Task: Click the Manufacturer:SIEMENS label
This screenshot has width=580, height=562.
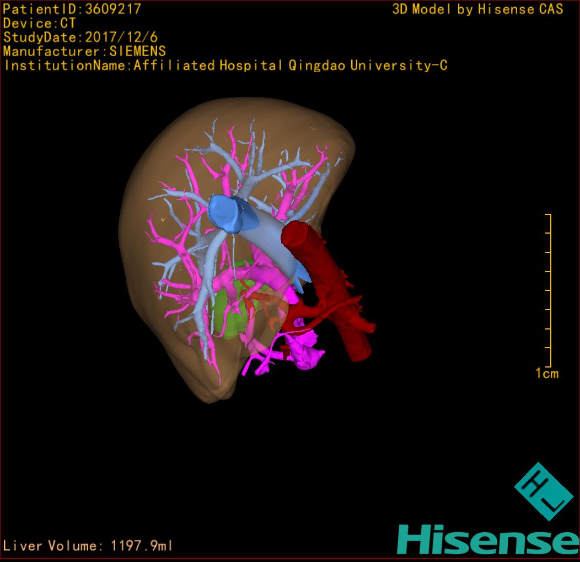Action: click(x=84, y=51)
